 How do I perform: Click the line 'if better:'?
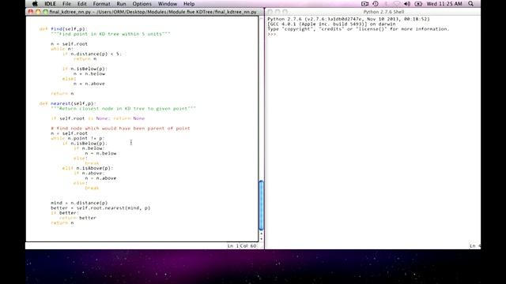tap(65, 213)
